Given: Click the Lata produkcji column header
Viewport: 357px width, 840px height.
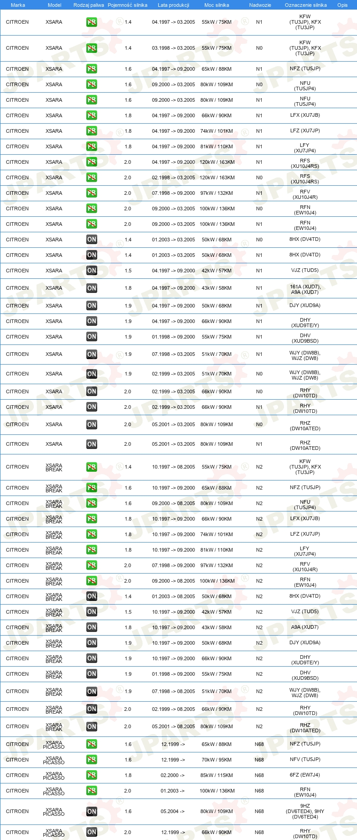Looking at the screenshot, I should (x=173, y=5).
